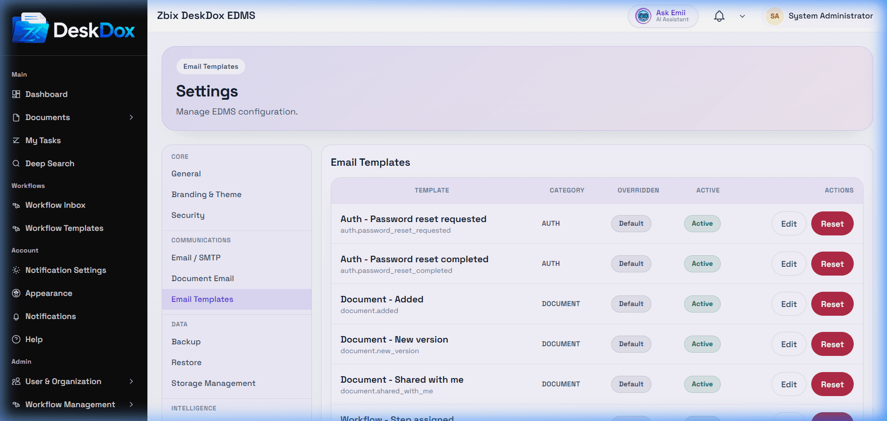
Task: Open Document Email settings
Action: click(x=237, y=278)
